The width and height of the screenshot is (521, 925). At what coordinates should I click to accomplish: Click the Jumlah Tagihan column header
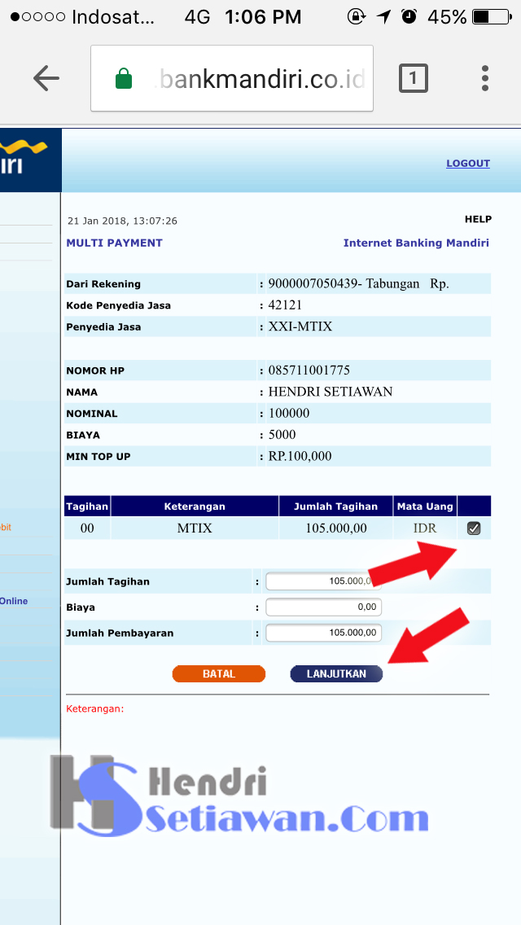point(335,506)
